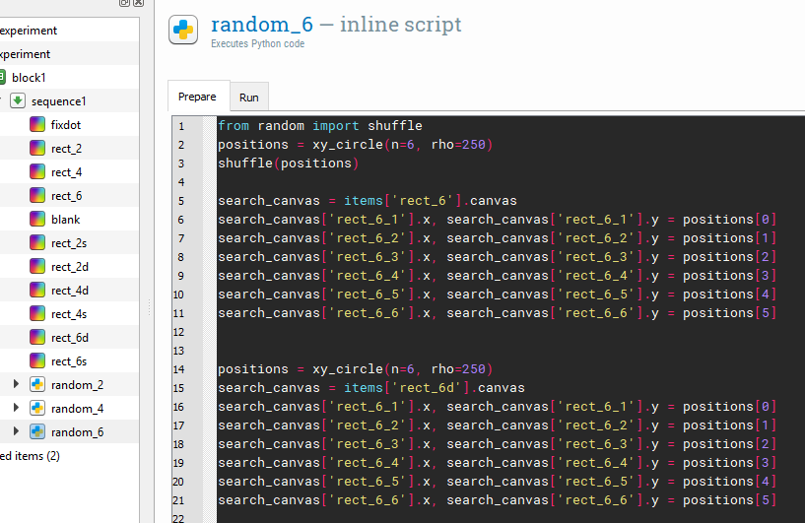
Task: Select the rect_2s item label
Action: [x=69, y=243]
